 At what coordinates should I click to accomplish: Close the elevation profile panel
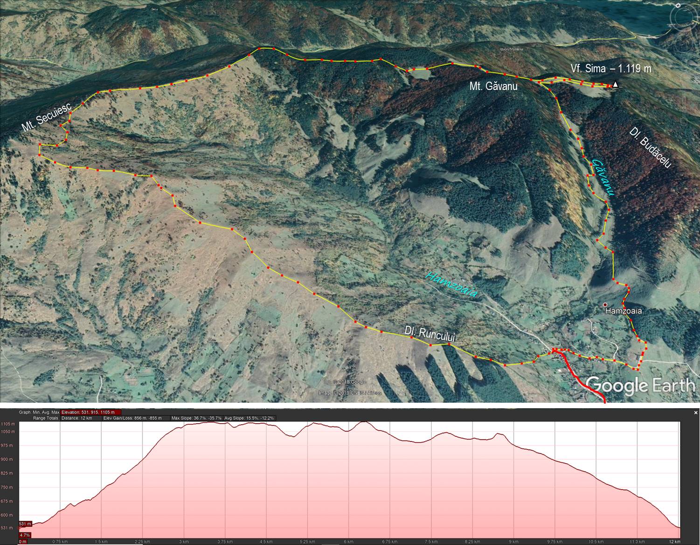695,412
